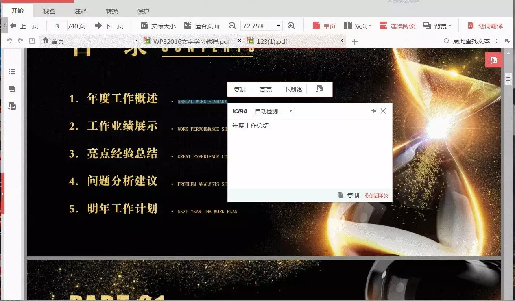Click heading 2. 工作业绩展示
The width and height of the screenshot is (515, 301).
point(113,126)
